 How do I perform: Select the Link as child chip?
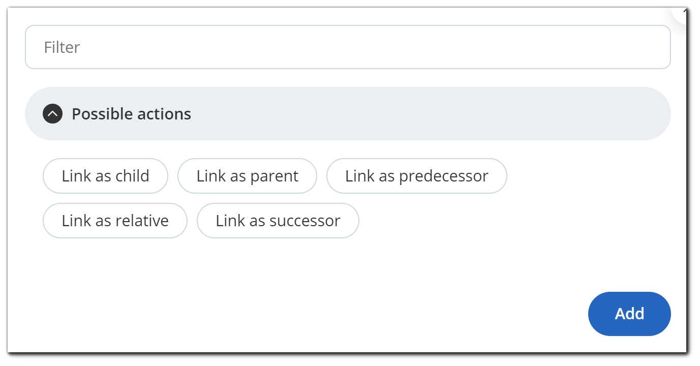point(105,176)
